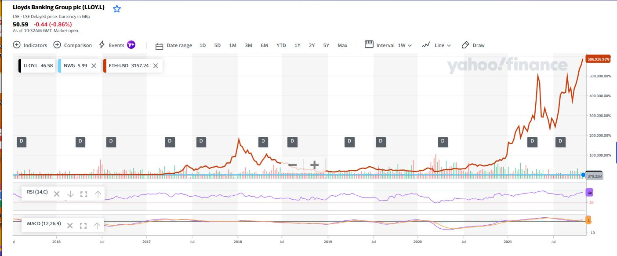617x256 pixels.
Task: Click the blue current-price dot on chart edge
Action: click(583, 175)
